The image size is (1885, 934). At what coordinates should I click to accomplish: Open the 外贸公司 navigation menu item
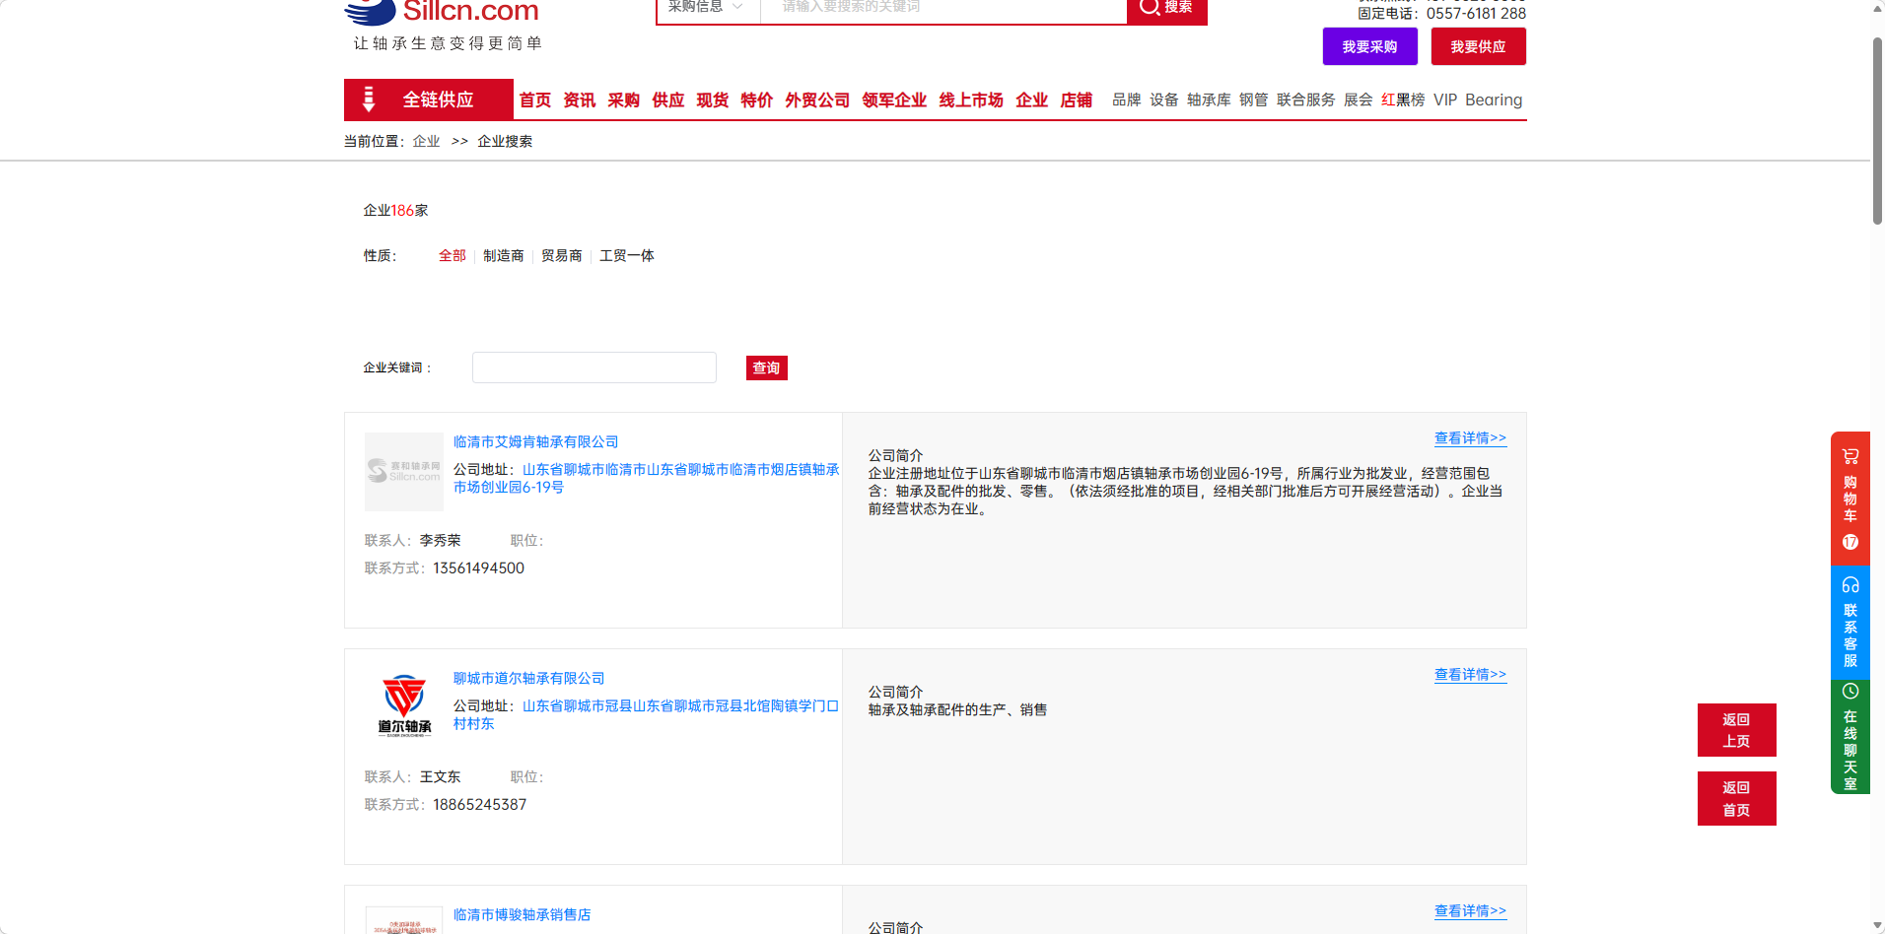(816, 100)
